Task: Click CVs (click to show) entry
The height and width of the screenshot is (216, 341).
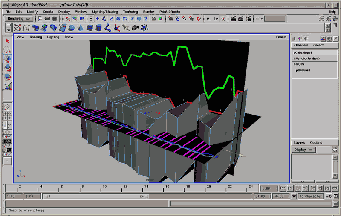Action: pos(306,58)
